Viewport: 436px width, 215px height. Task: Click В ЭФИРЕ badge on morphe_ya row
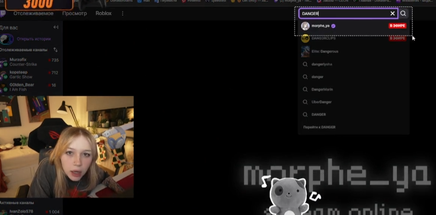pos(397,26)
